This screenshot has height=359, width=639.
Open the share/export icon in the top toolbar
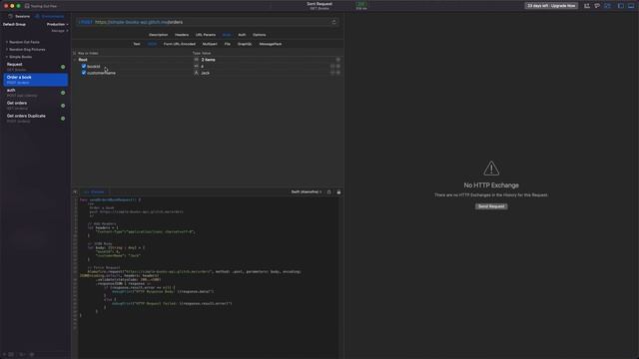(587, 6)
